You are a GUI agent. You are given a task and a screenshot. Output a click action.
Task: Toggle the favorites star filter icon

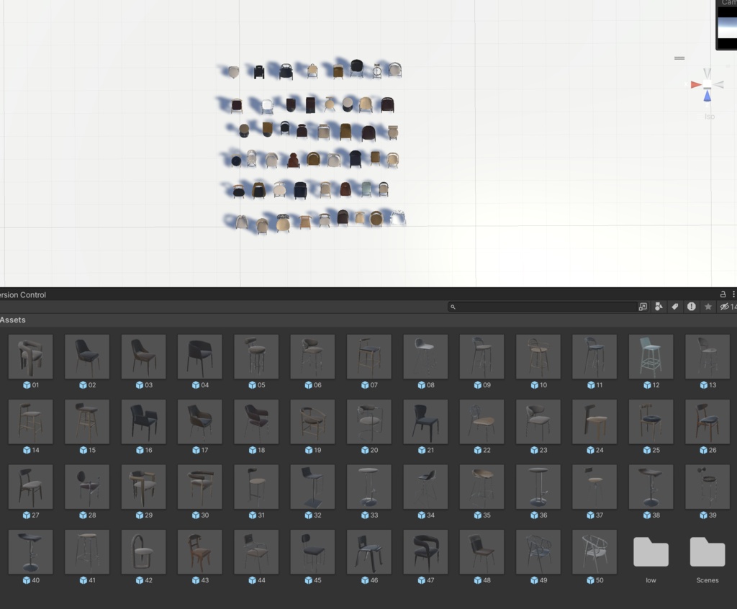tap(707, 307)
